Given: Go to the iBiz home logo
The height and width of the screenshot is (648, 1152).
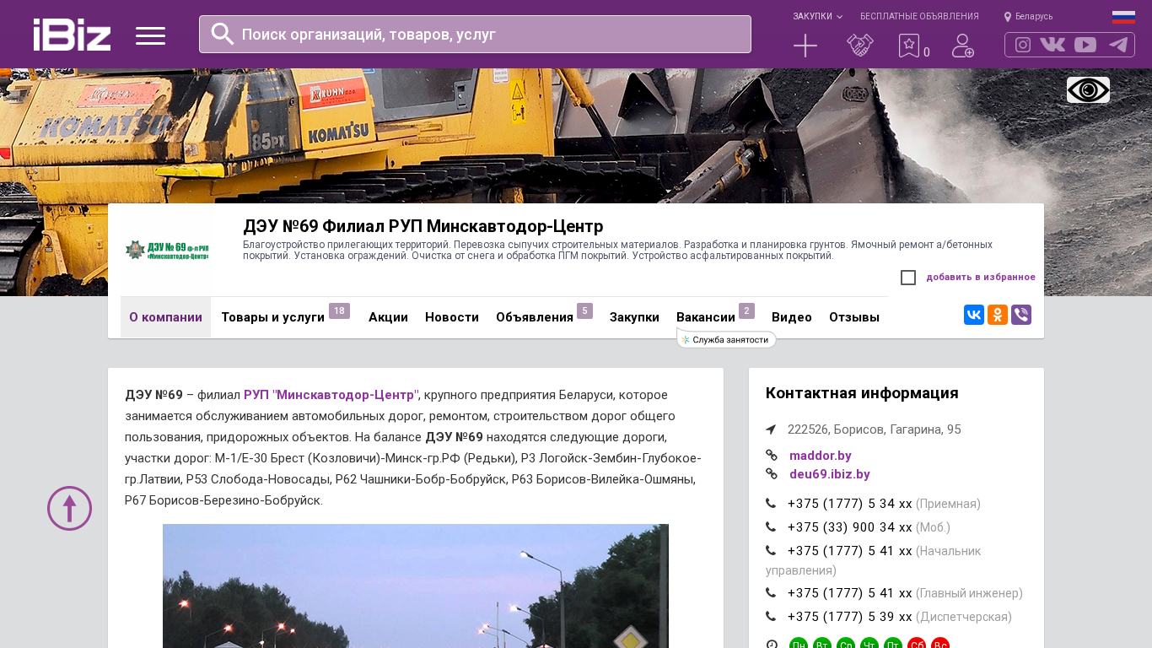Looking at the screenshot, I should (72, 35).
